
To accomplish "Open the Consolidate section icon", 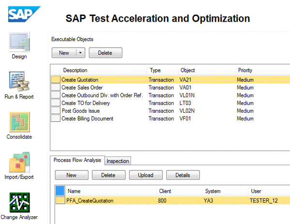I will tap(19, 122).
